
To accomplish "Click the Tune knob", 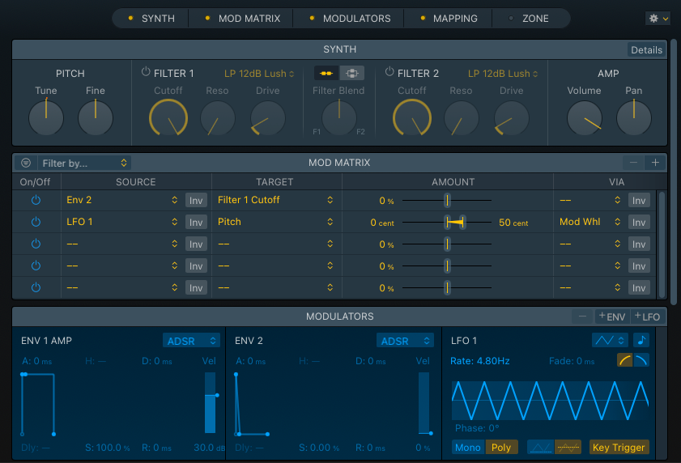I will 46,117.
